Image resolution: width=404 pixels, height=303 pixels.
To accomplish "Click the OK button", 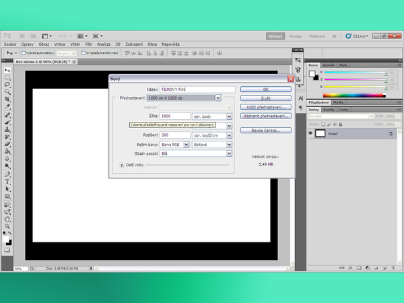I will [266, 89].
